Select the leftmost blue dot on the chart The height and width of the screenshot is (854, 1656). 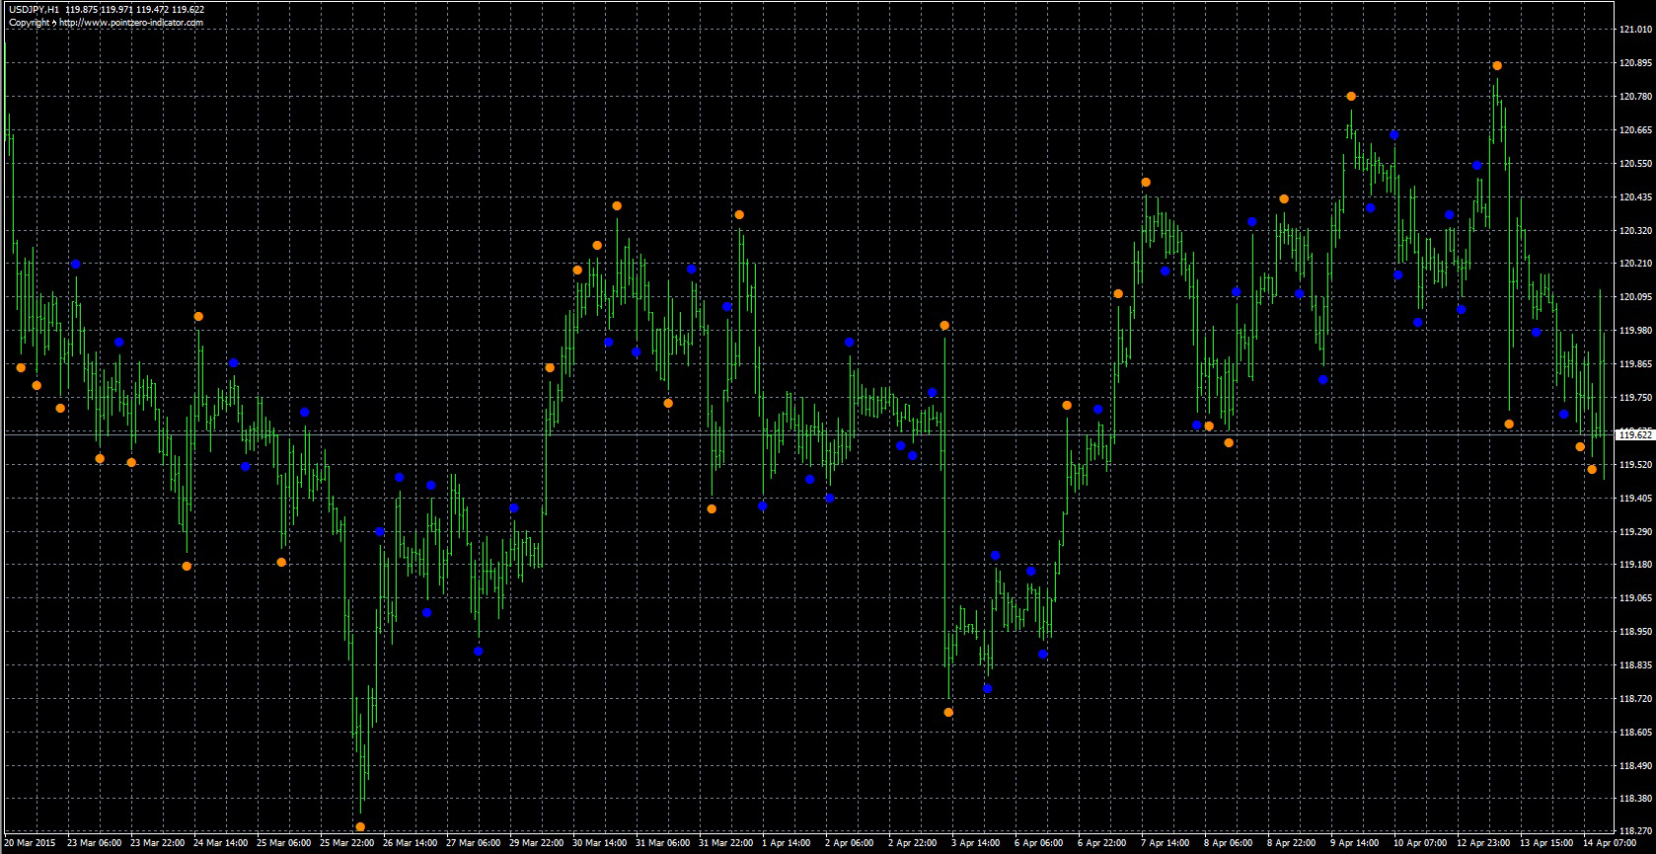coord(76,265)
